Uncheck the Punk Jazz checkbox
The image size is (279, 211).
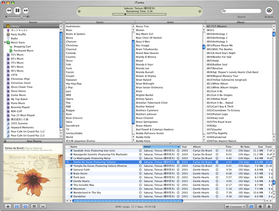(x=71, y=177)
